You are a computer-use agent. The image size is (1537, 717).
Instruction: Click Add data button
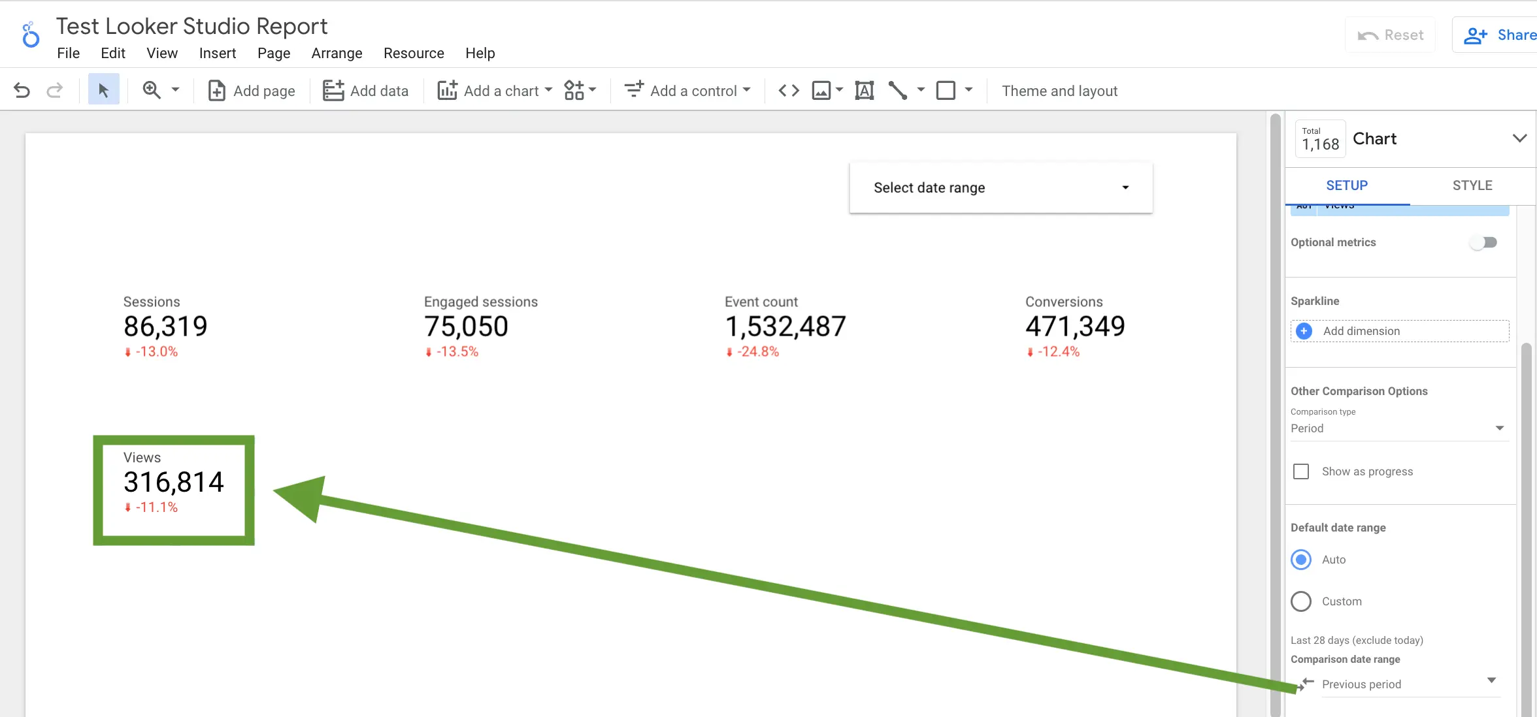(x=366, y=91)
